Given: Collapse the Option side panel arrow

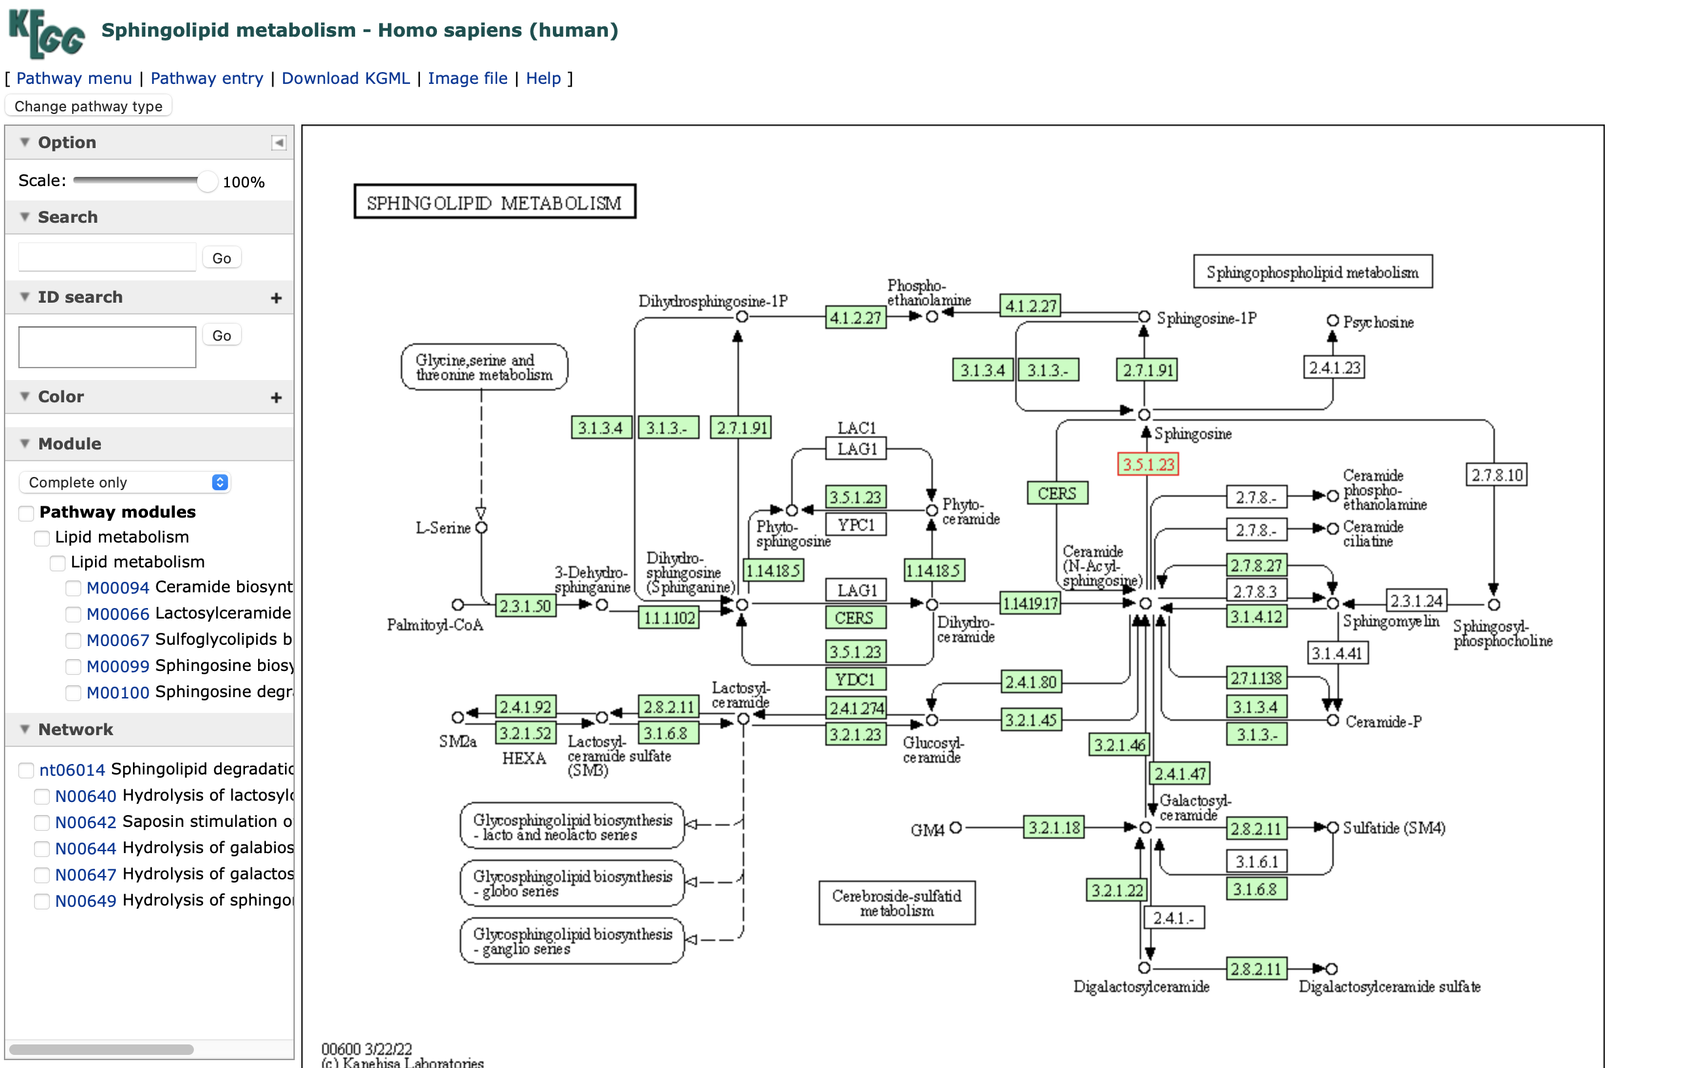Looking at the screenshot, I should pos(278,143).
